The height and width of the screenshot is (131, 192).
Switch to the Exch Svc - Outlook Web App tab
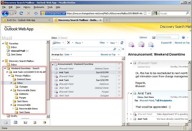click(x=27, y=20)
